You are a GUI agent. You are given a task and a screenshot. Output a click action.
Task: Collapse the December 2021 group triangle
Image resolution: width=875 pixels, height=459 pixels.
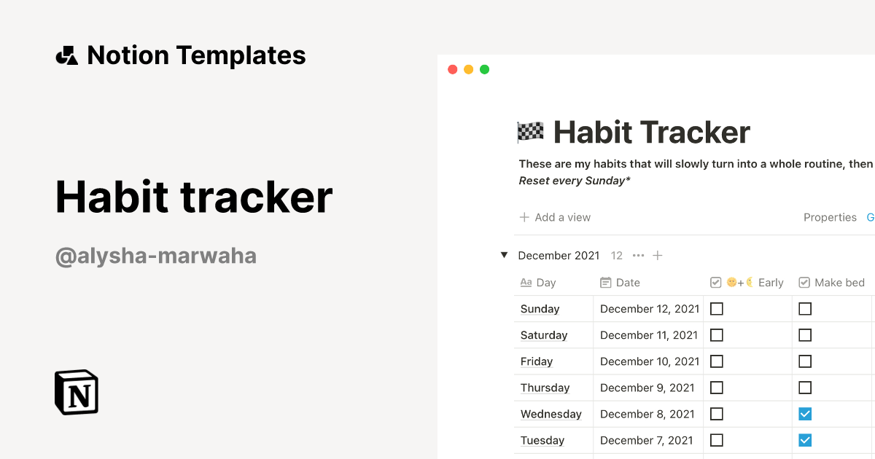click(x=505, y=255)
